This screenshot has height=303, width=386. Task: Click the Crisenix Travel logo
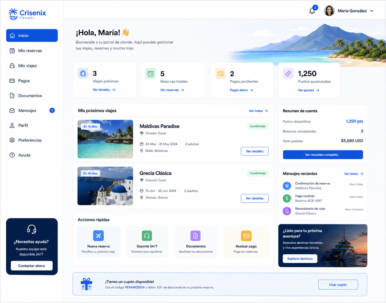[27, 14]
